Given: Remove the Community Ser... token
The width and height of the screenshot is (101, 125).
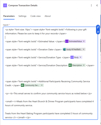Looking at the screenshot, I should point(42,85).
